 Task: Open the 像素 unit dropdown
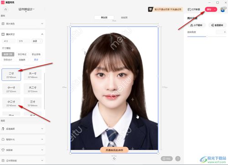pos(37,41)
